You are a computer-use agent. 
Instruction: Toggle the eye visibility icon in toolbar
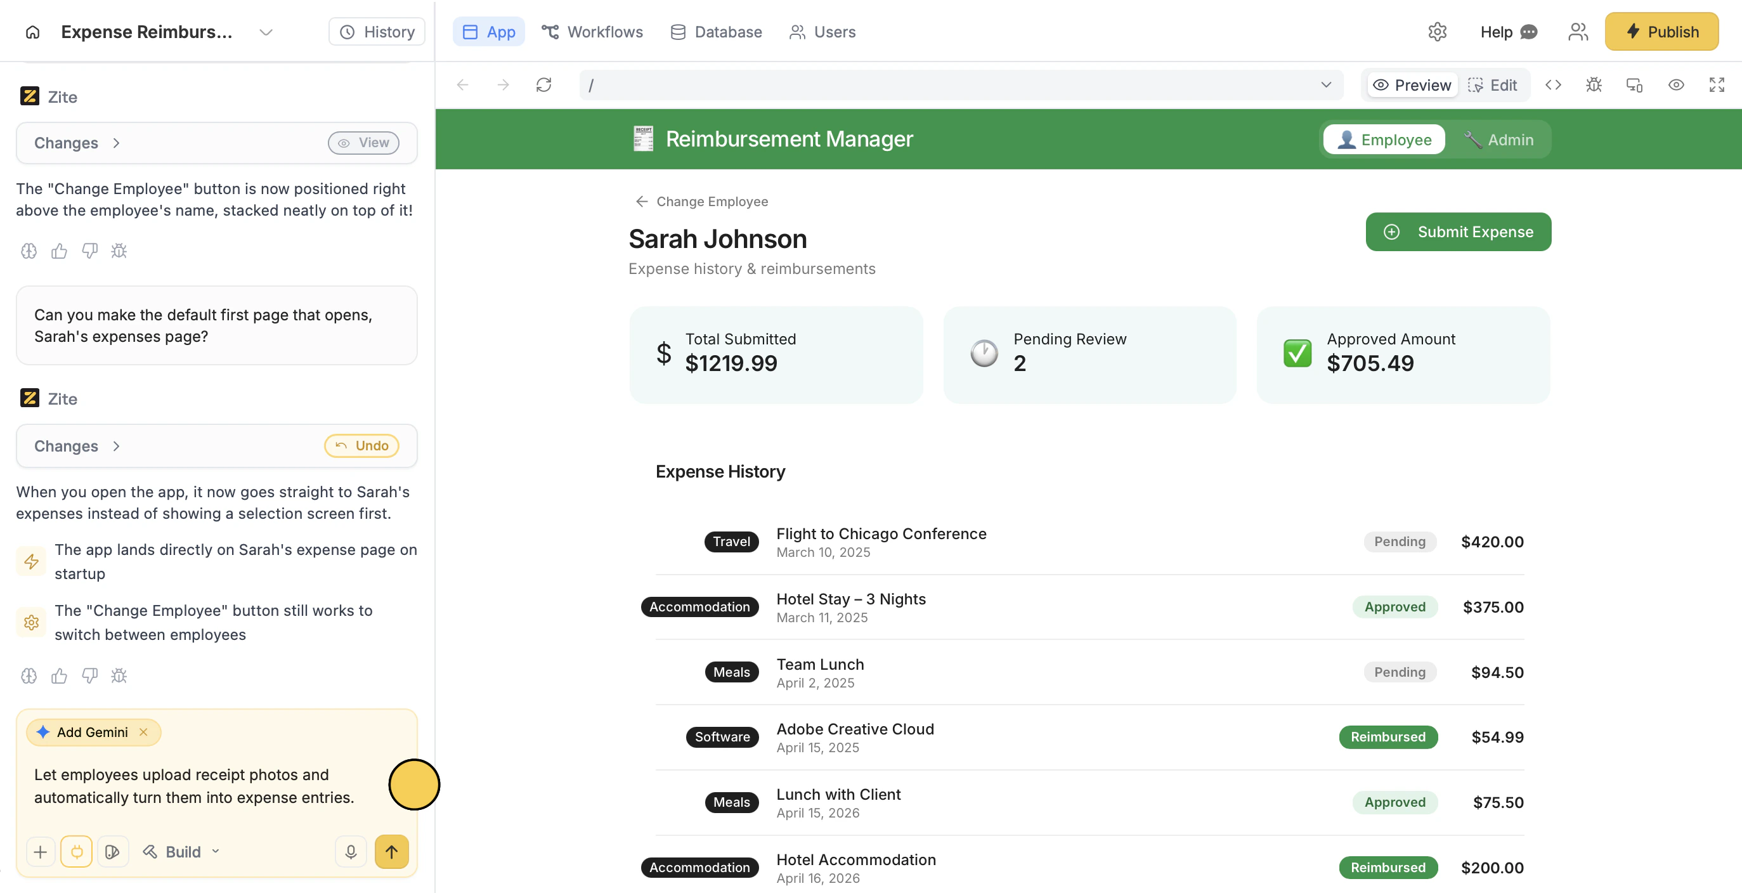click(x=1675, y=84)
